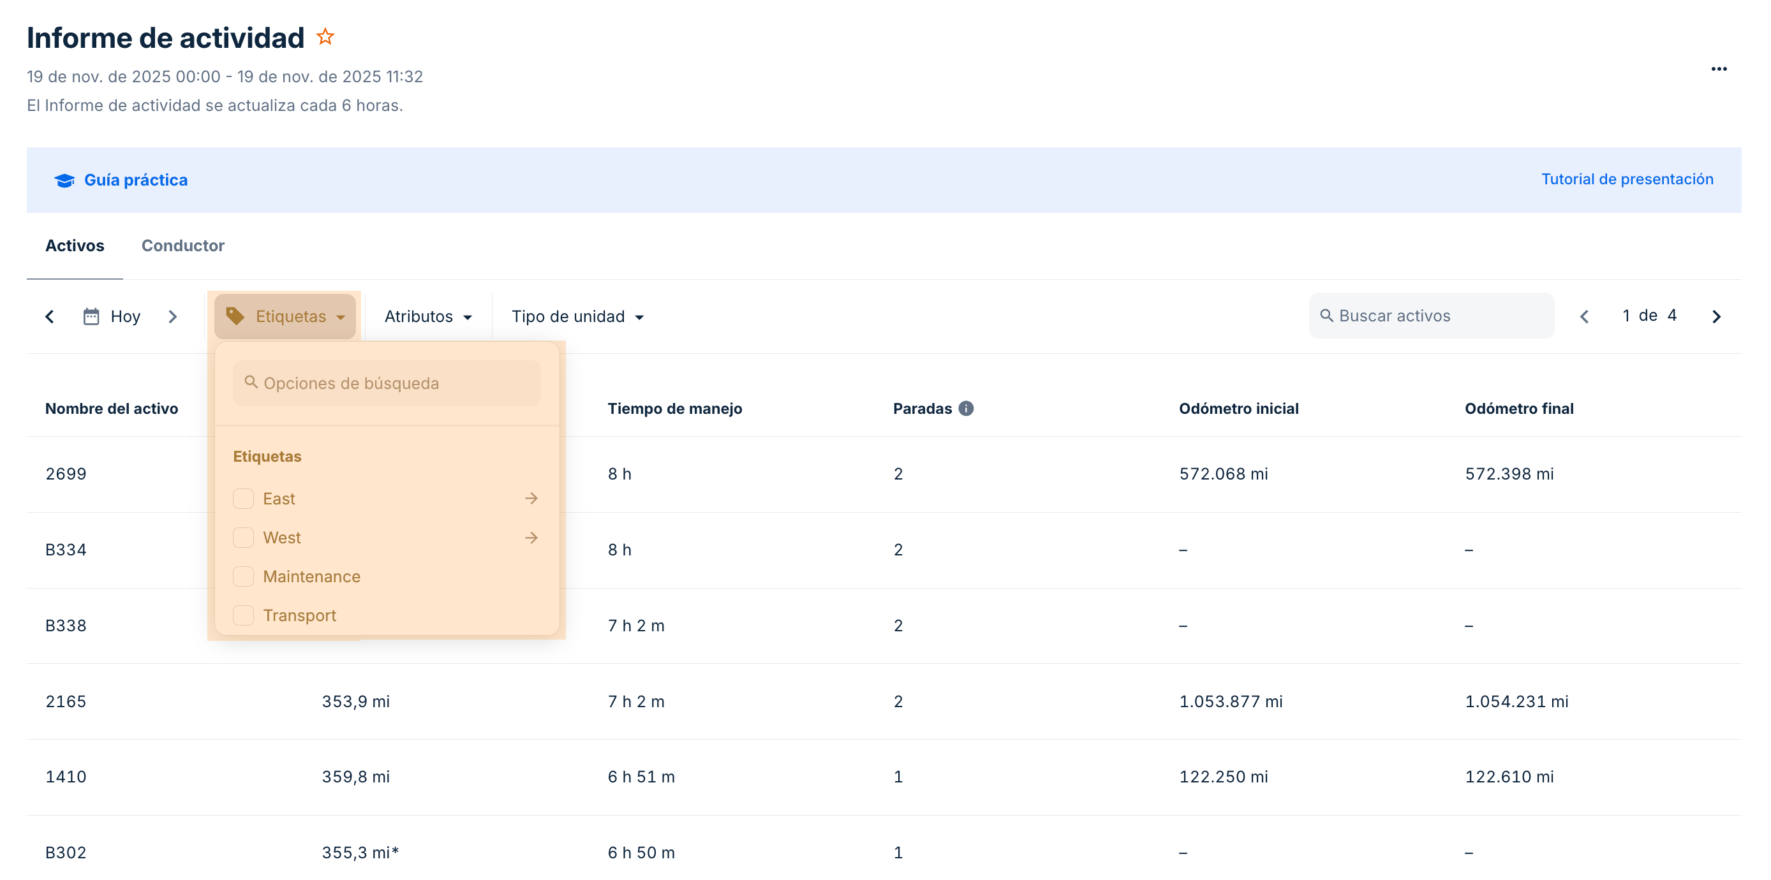Click the calendar icon beside Hoy
Screen dimensions: 1771x880
[x=91, y=317]
